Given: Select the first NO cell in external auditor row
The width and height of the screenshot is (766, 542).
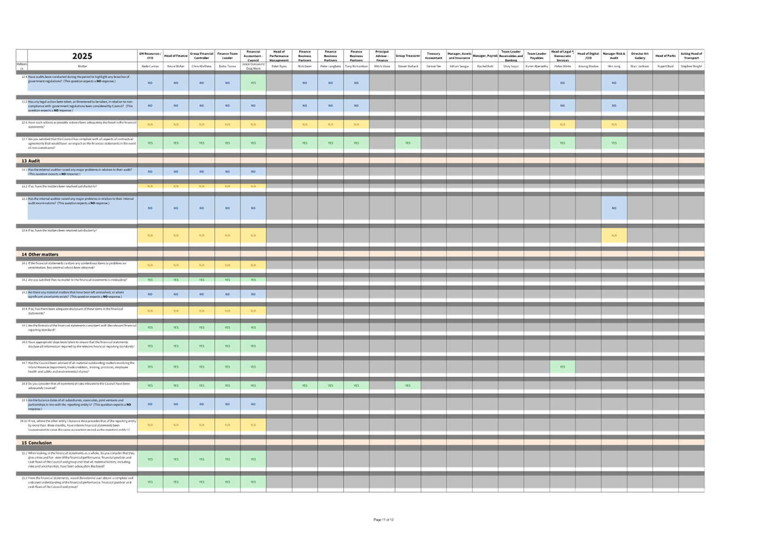Looking at the screenshot, I should pos(150,172).
